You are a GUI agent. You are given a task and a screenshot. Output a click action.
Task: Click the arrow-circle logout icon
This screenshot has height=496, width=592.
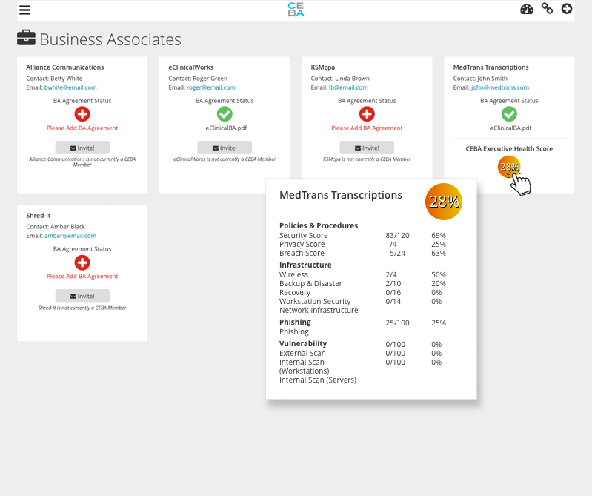(566, 9)
